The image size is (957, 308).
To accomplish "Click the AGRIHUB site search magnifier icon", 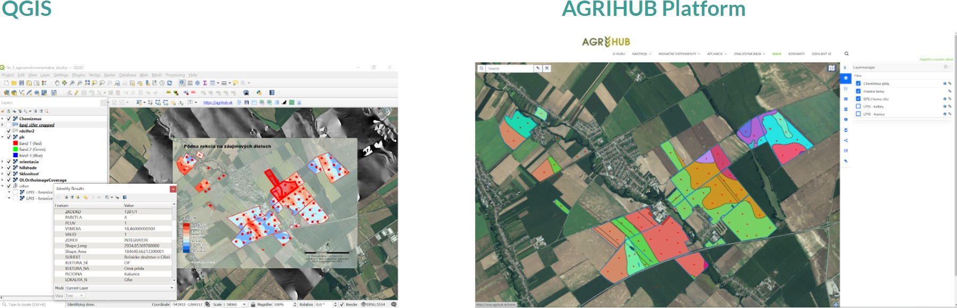I will [x=847, y=53].
